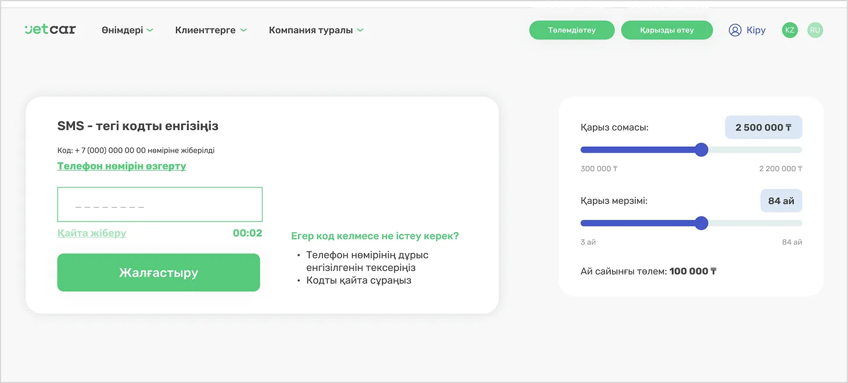848x383 pixels.
Task: Click the Кіру login link
Action: point(757,30)
